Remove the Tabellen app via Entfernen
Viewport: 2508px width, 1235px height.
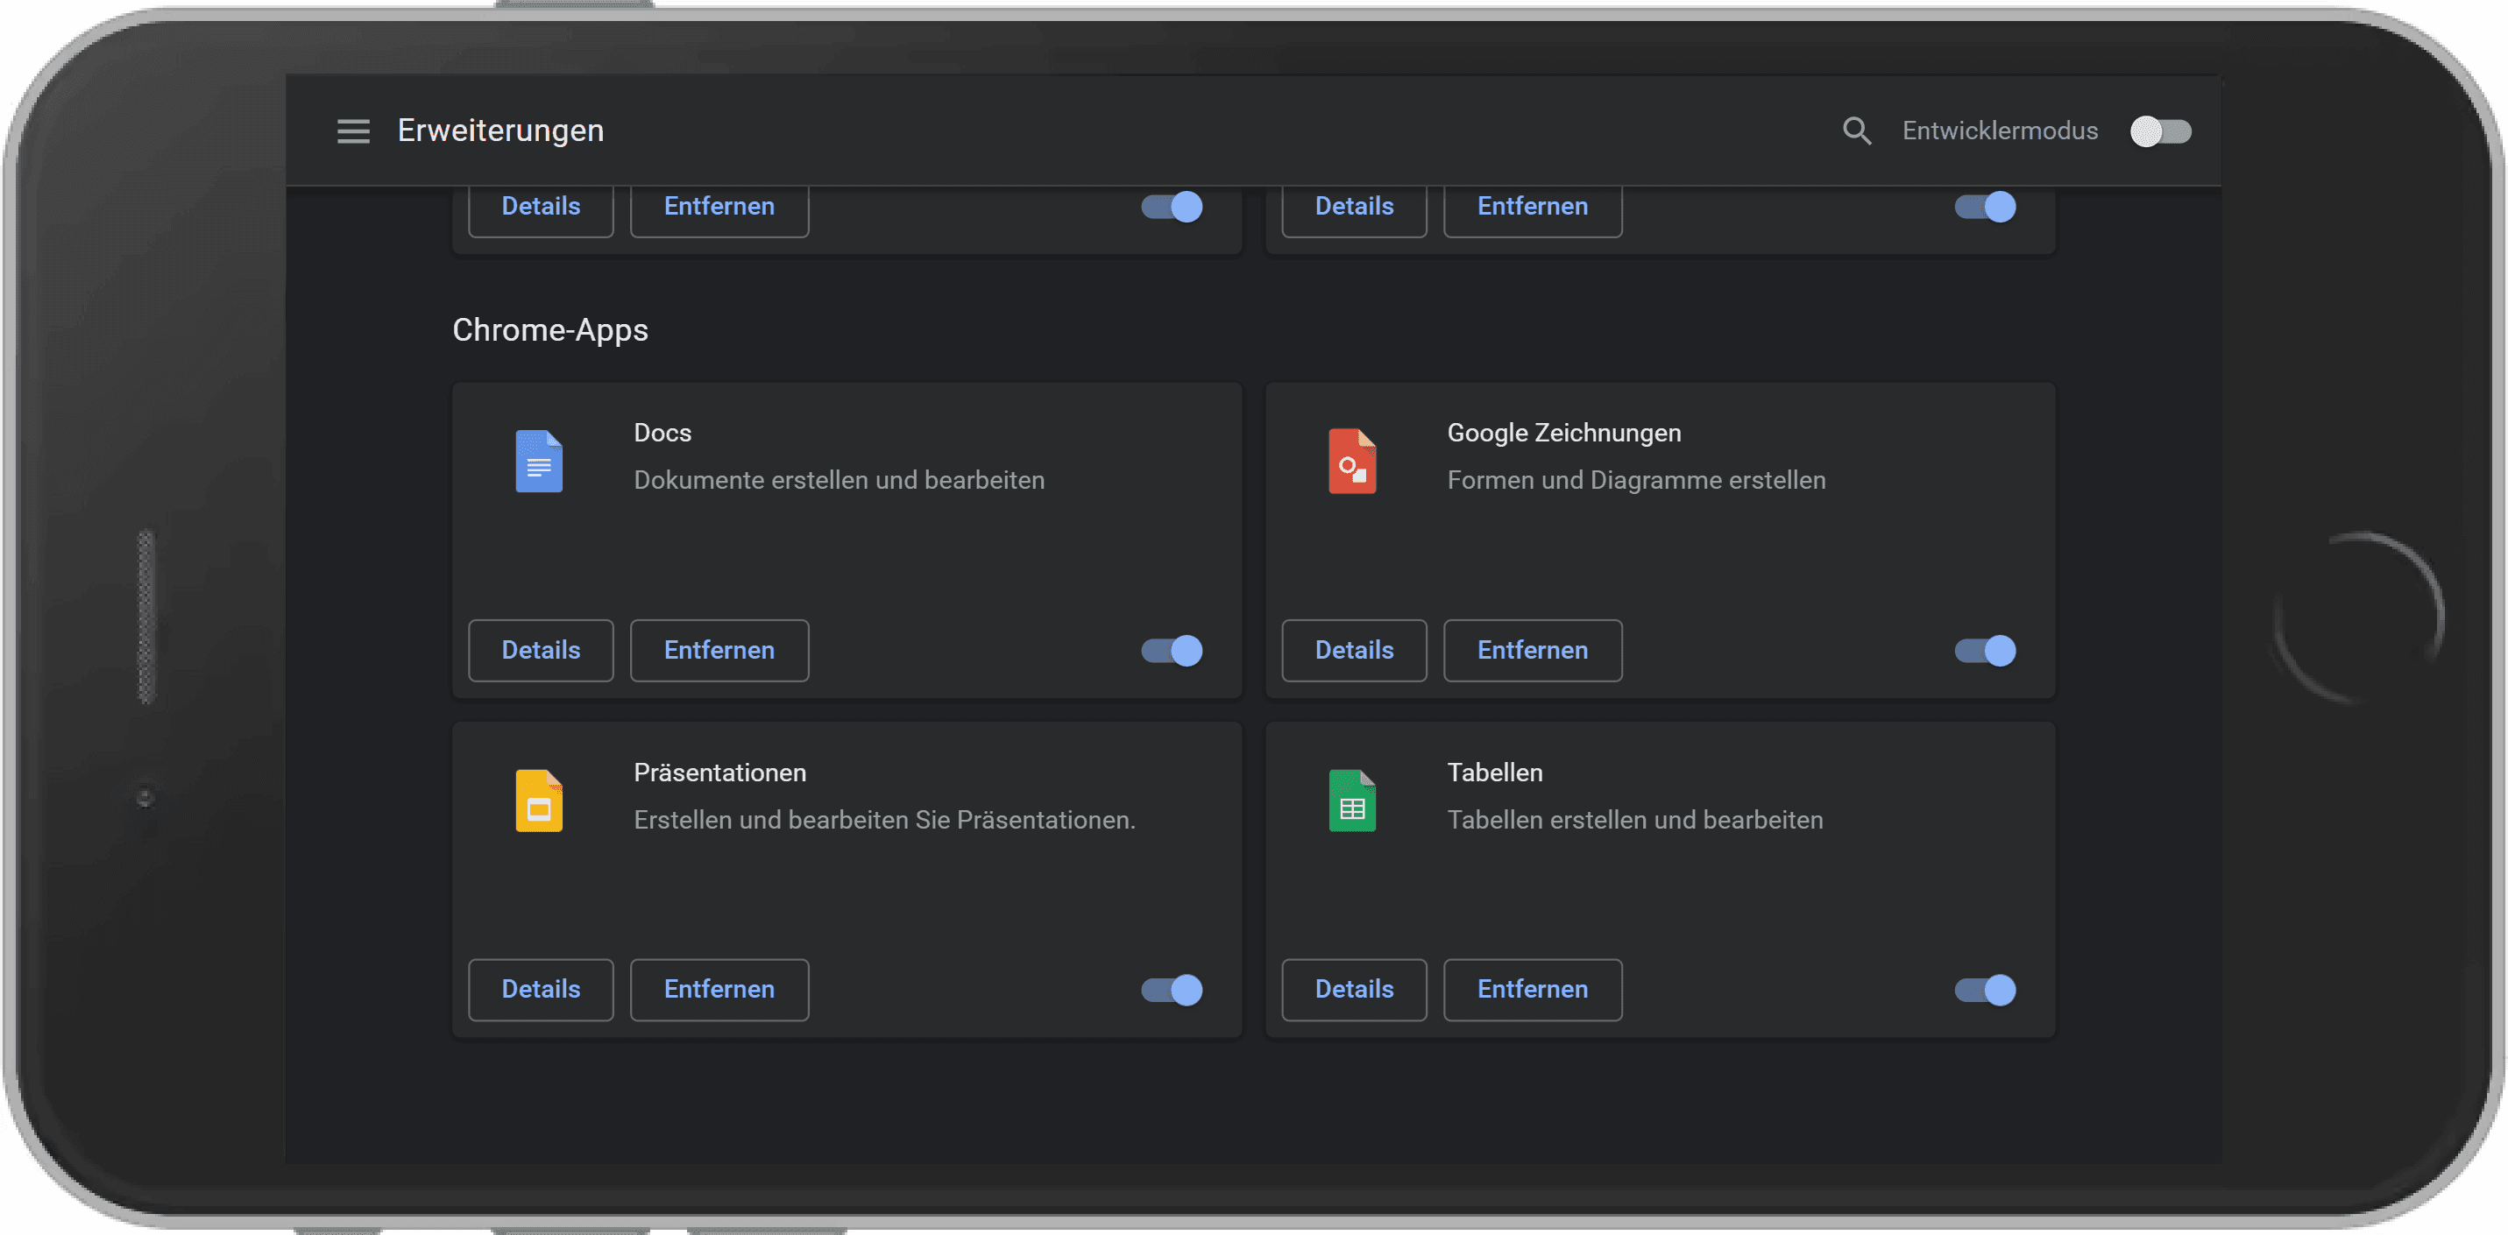1532,990
